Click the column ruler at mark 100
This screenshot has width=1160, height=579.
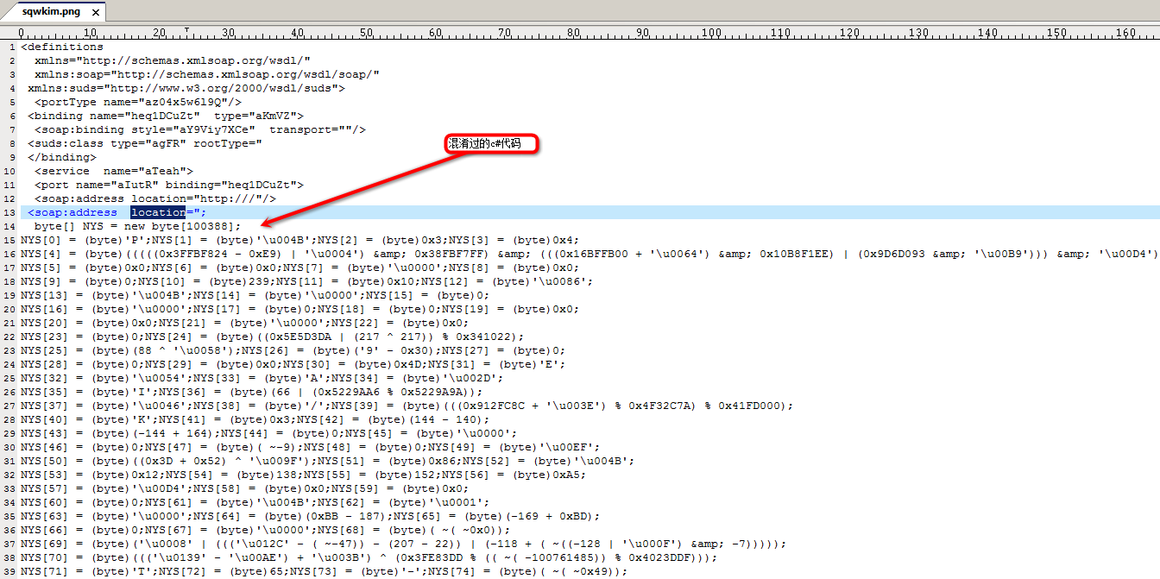point(711,33)
